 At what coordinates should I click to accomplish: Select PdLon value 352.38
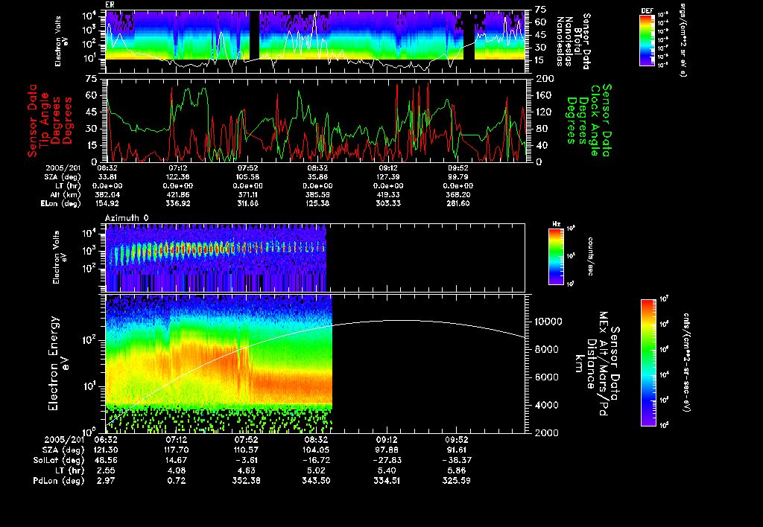[246, 481]
